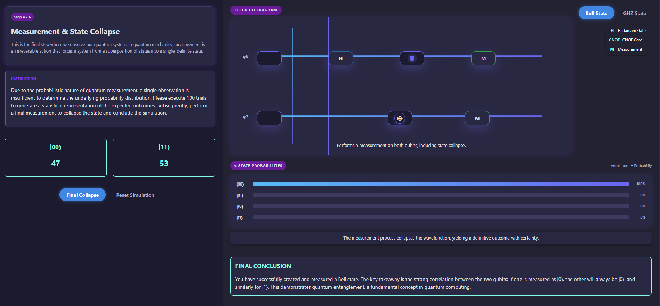This screenshot has width=660, height=306.
Task: Click the |00⟩ result counter card
Action: tap(56, 158)
